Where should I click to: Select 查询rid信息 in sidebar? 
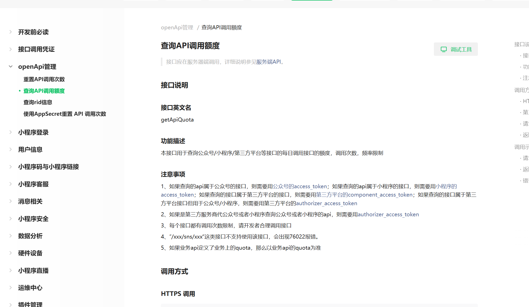38,102
